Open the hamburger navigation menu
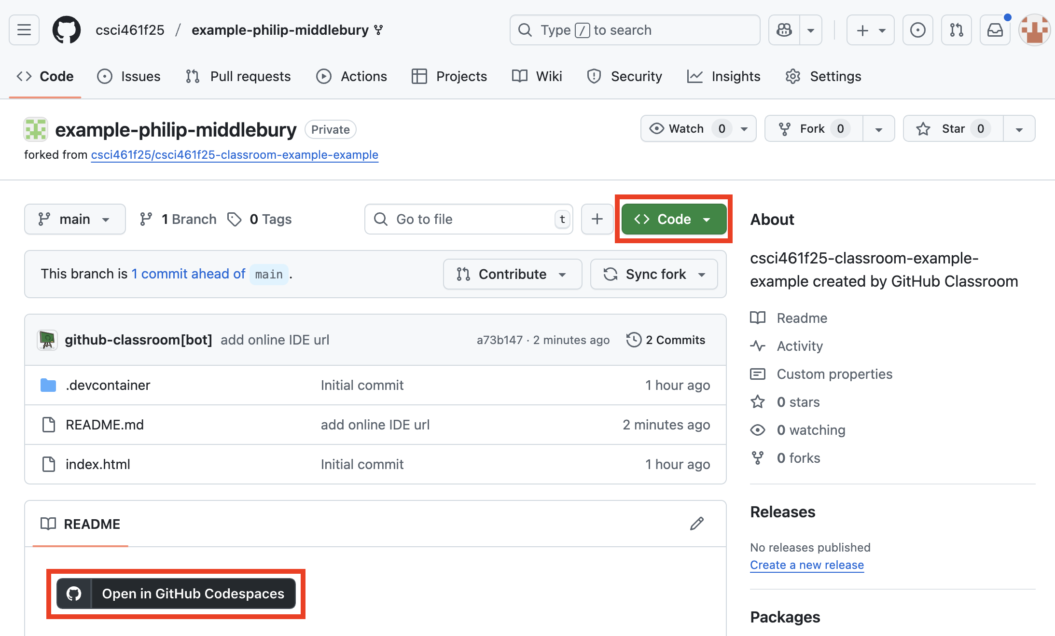This screenshot has width=1055, height=636. coord(24,30)
